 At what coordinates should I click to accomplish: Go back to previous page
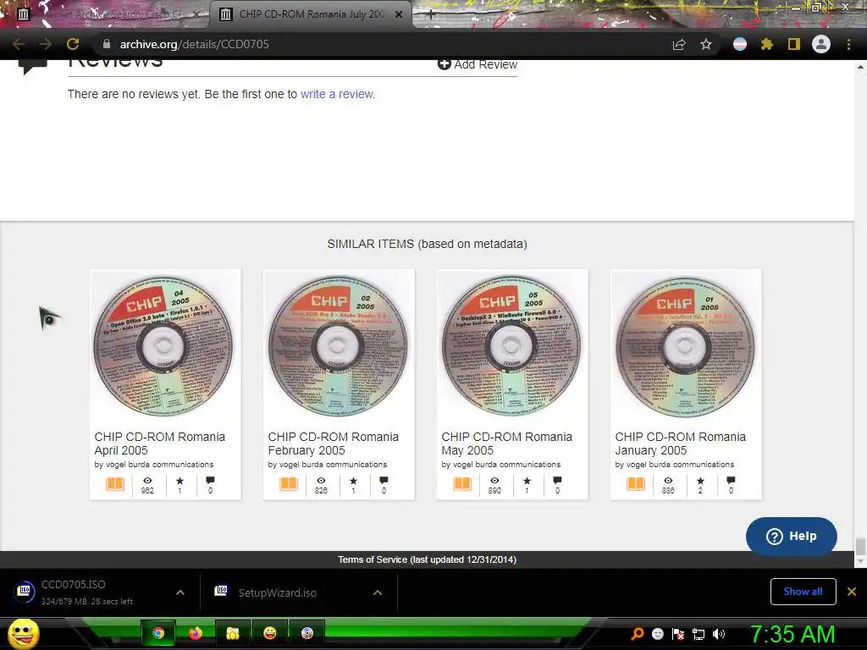pyautogui.click(x=18, y=44)
